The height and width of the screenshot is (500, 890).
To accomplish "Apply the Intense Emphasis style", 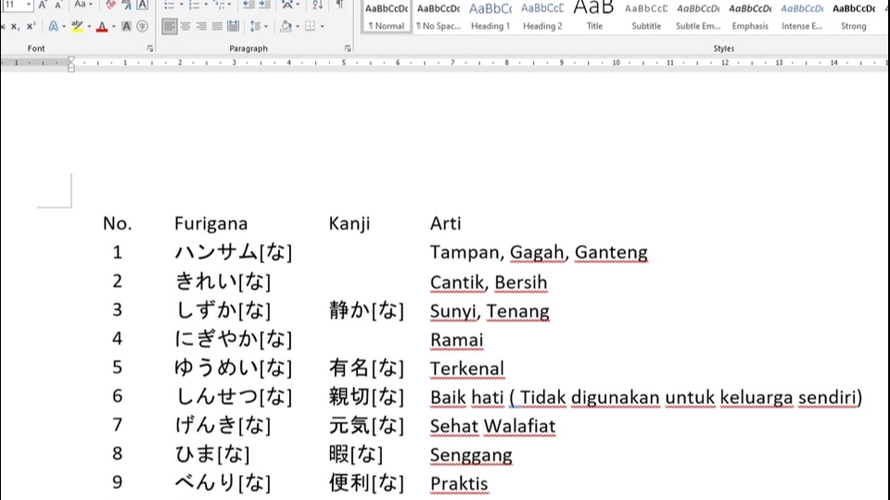I will tap(802, 16).
